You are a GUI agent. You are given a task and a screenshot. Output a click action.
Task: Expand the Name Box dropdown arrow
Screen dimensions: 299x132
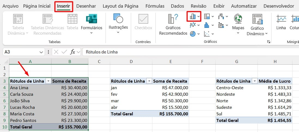pos(41,52)
